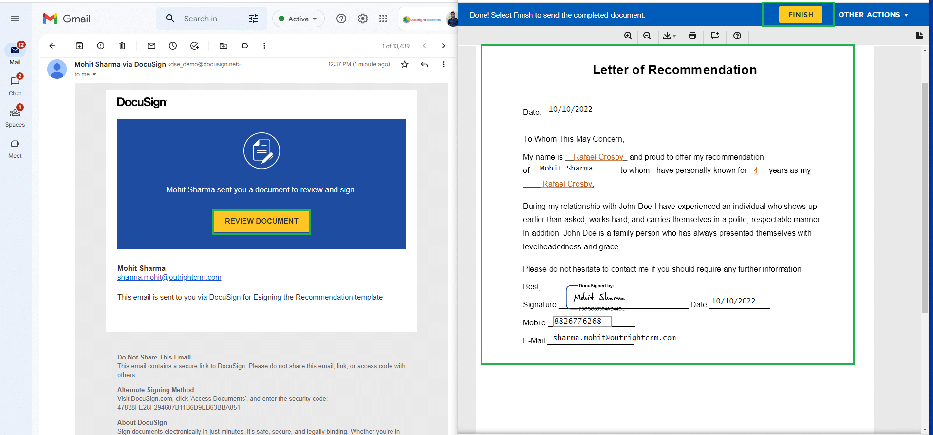
Task: Open sharma.mohit@outrightcrm.com link
Action: pos(169,277)
